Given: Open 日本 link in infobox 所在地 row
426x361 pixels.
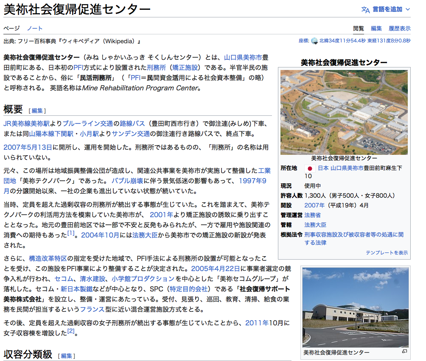Looking at the screenshot, I should [323, 168].
